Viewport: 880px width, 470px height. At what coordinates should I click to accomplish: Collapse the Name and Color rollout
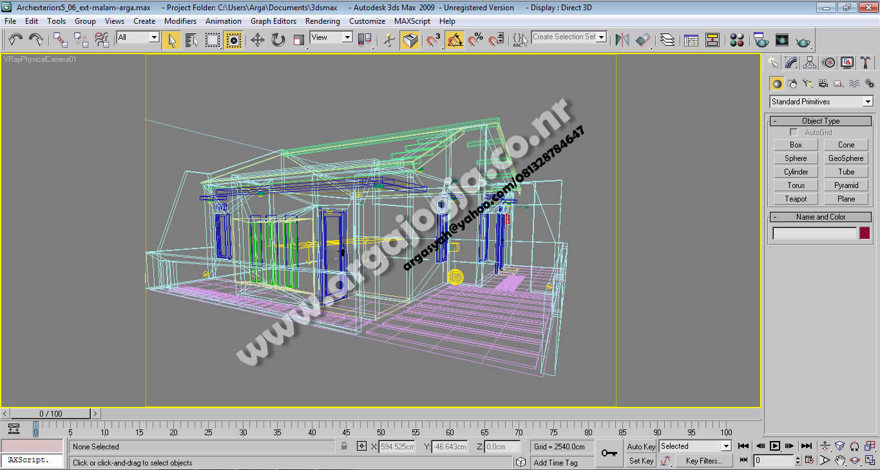pos(821,217)
